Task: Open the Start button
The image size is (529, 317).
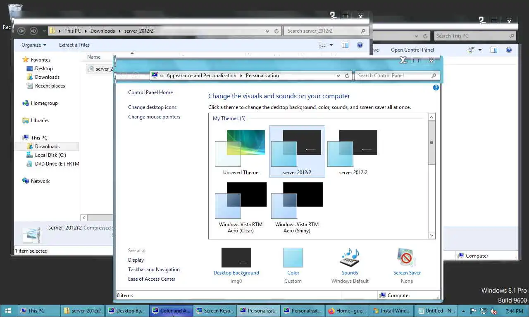Action: click(8, 311)
